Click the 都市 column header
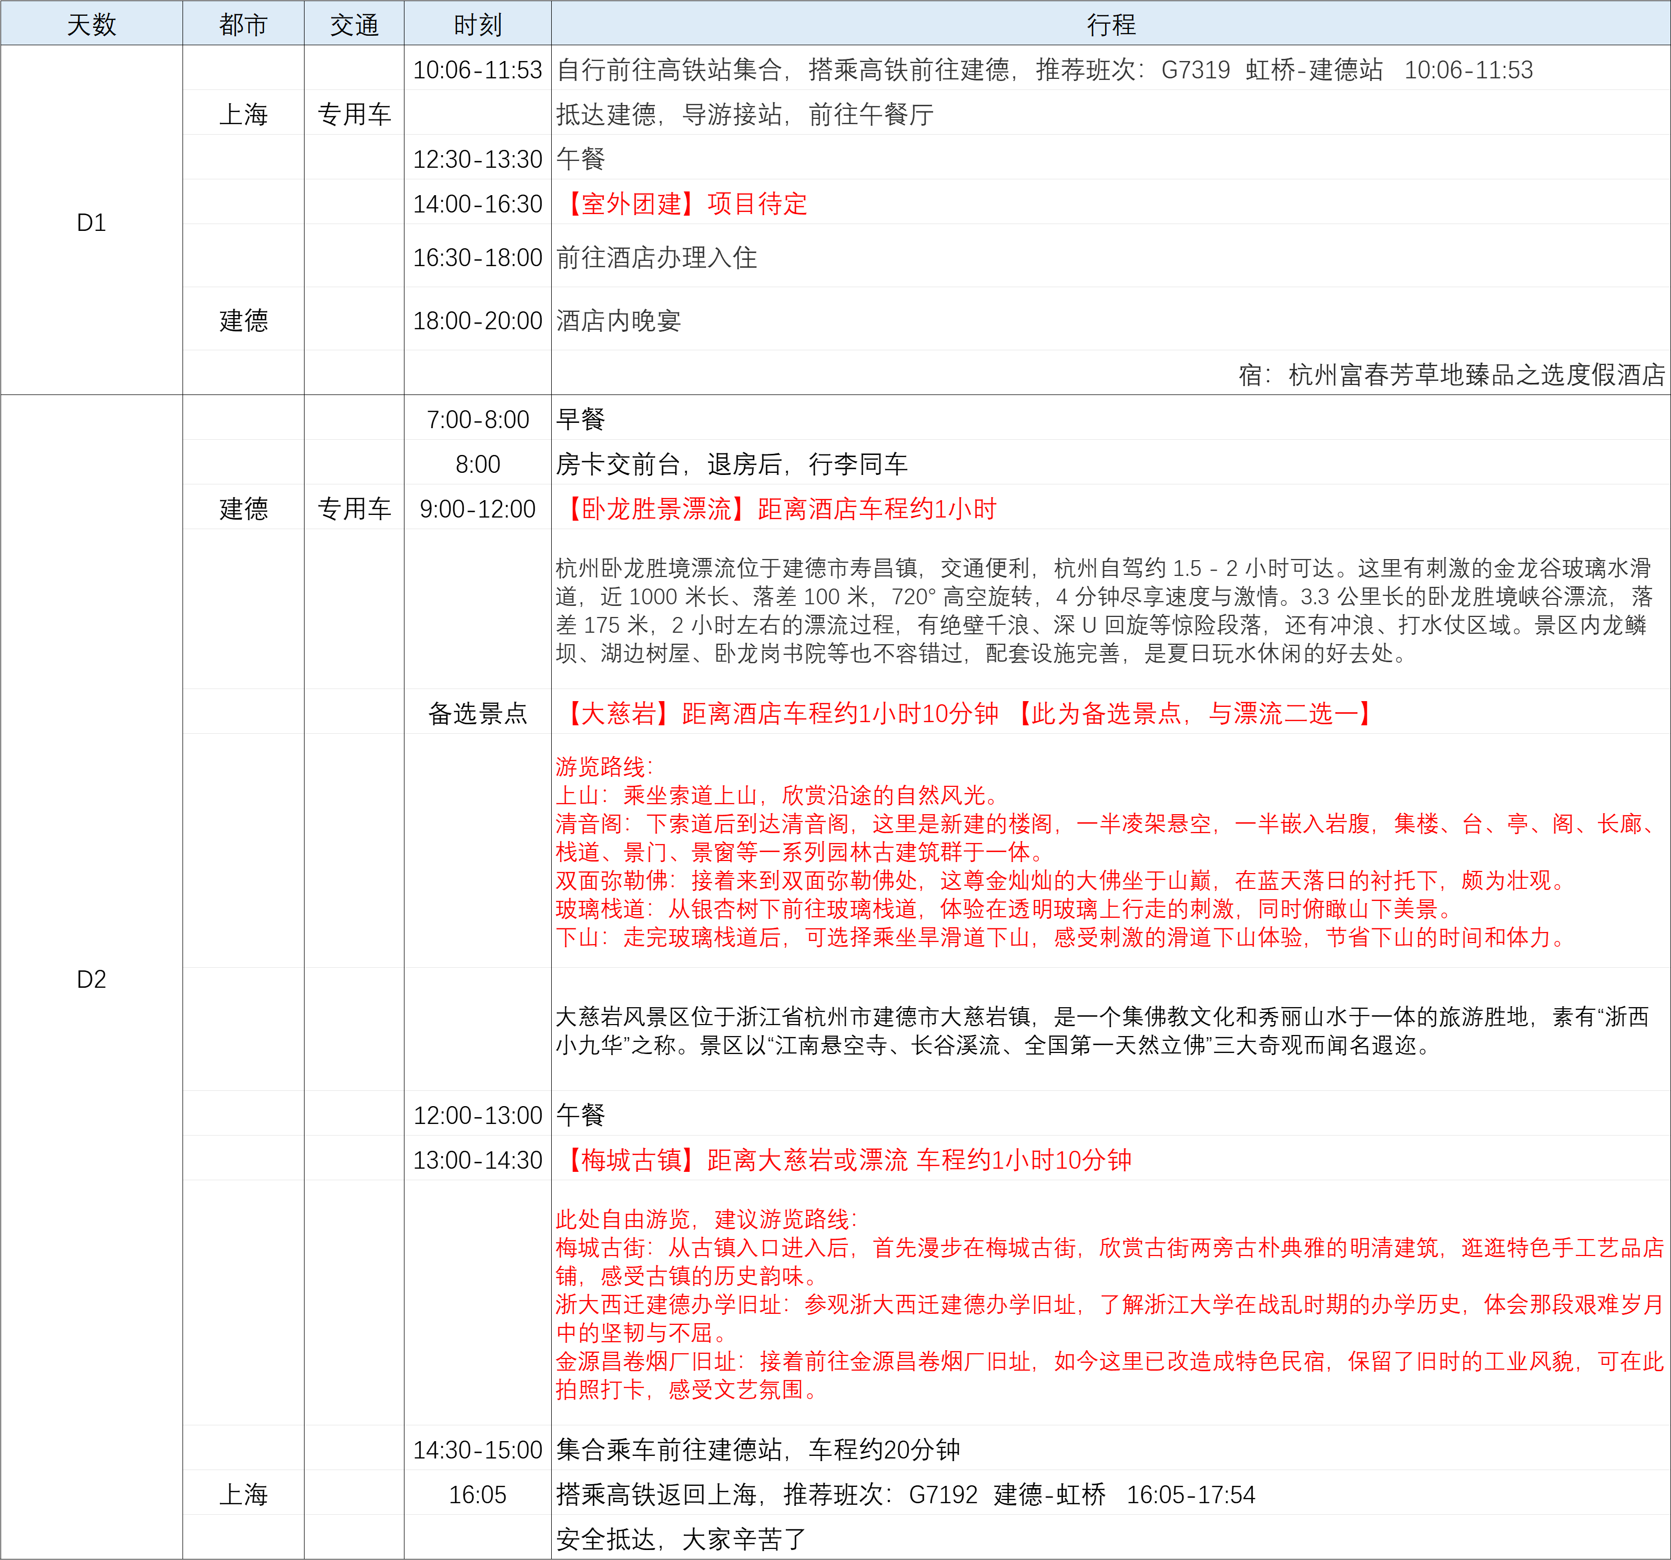The width and height of the screenshot is (1671, 1560). pyautogui.click(x=243, y=24)
